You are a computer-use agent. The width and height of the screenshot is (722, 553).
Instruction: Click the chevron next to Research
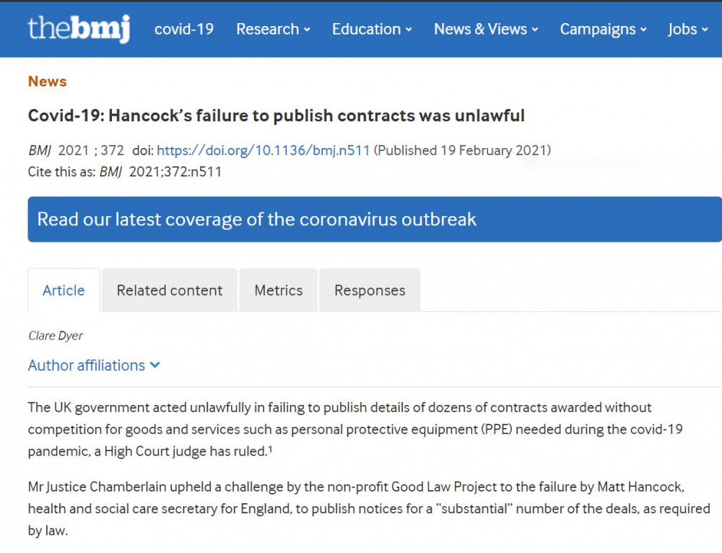(307, 30)
